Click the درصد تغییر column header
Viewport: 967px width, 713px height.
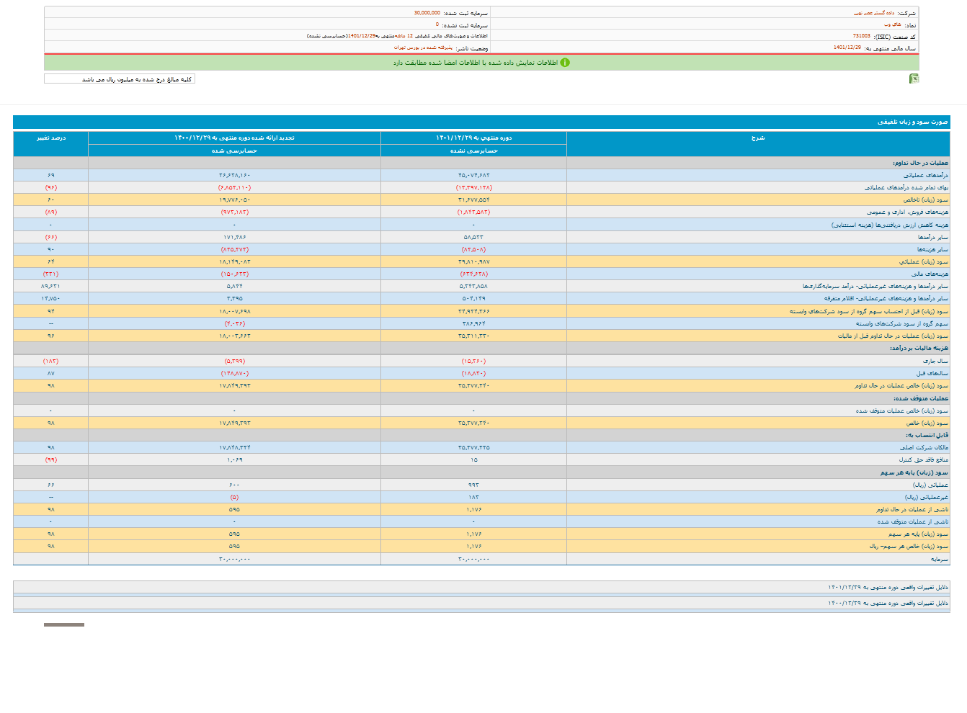tap(50, 138)
